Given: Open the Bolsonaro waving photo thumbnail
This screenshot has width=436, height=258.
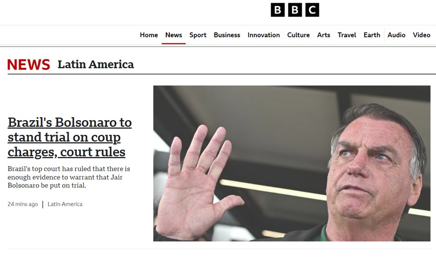Looking at the screenshot, I should click(x=292, y=164).
